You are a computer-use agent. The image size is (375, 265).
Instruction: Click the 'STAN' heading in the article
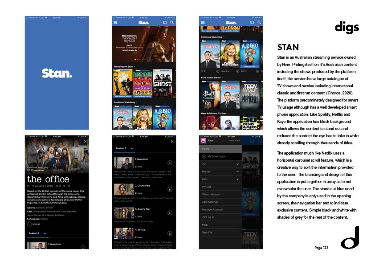coord(288,47)
